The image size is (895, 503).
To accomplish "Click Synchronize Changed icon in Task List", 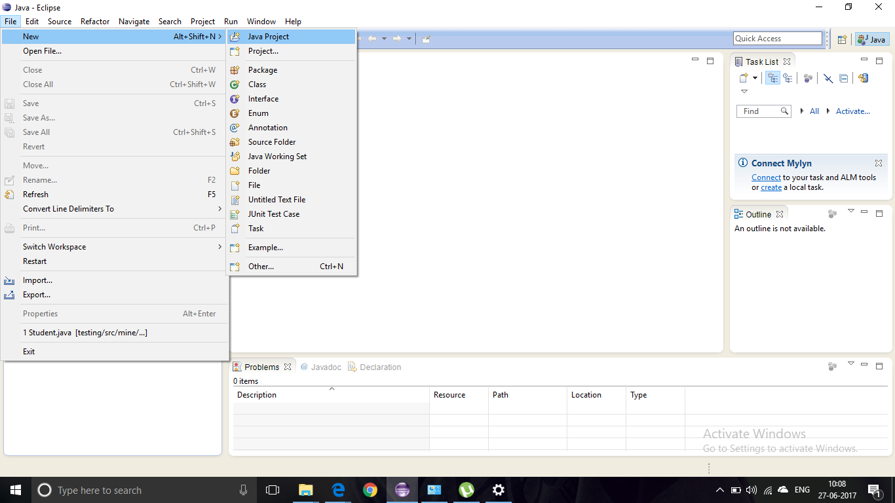I will coord(863,78).
